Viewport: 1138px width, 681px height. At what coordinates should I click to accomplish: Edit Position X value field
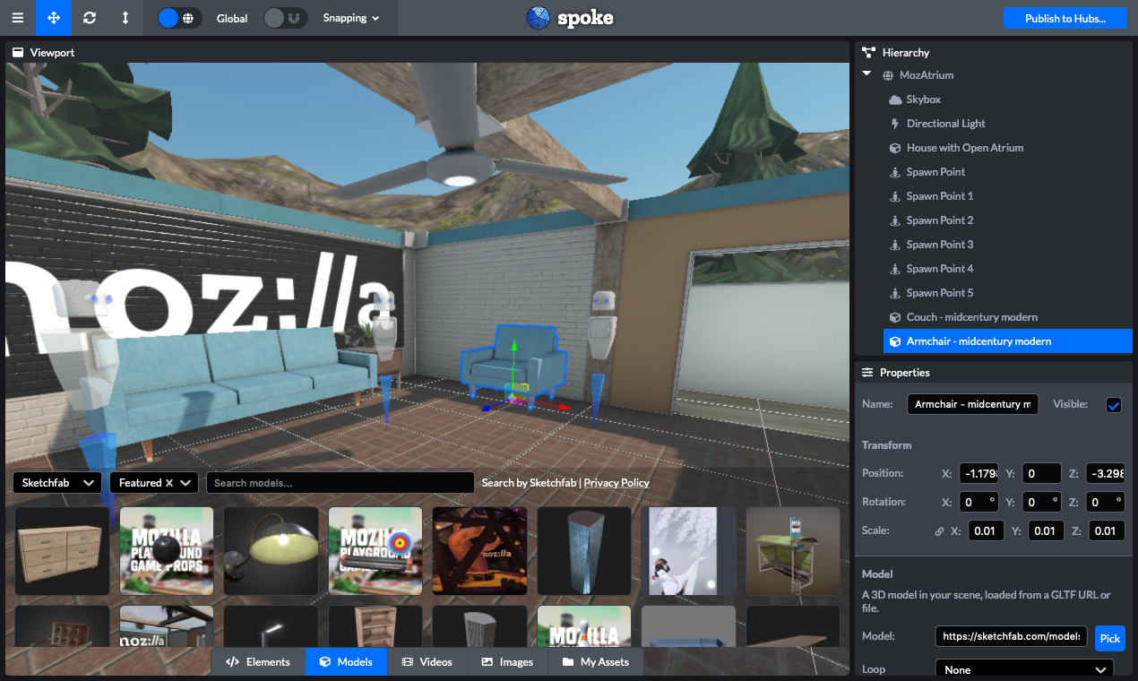click(979, 473)
